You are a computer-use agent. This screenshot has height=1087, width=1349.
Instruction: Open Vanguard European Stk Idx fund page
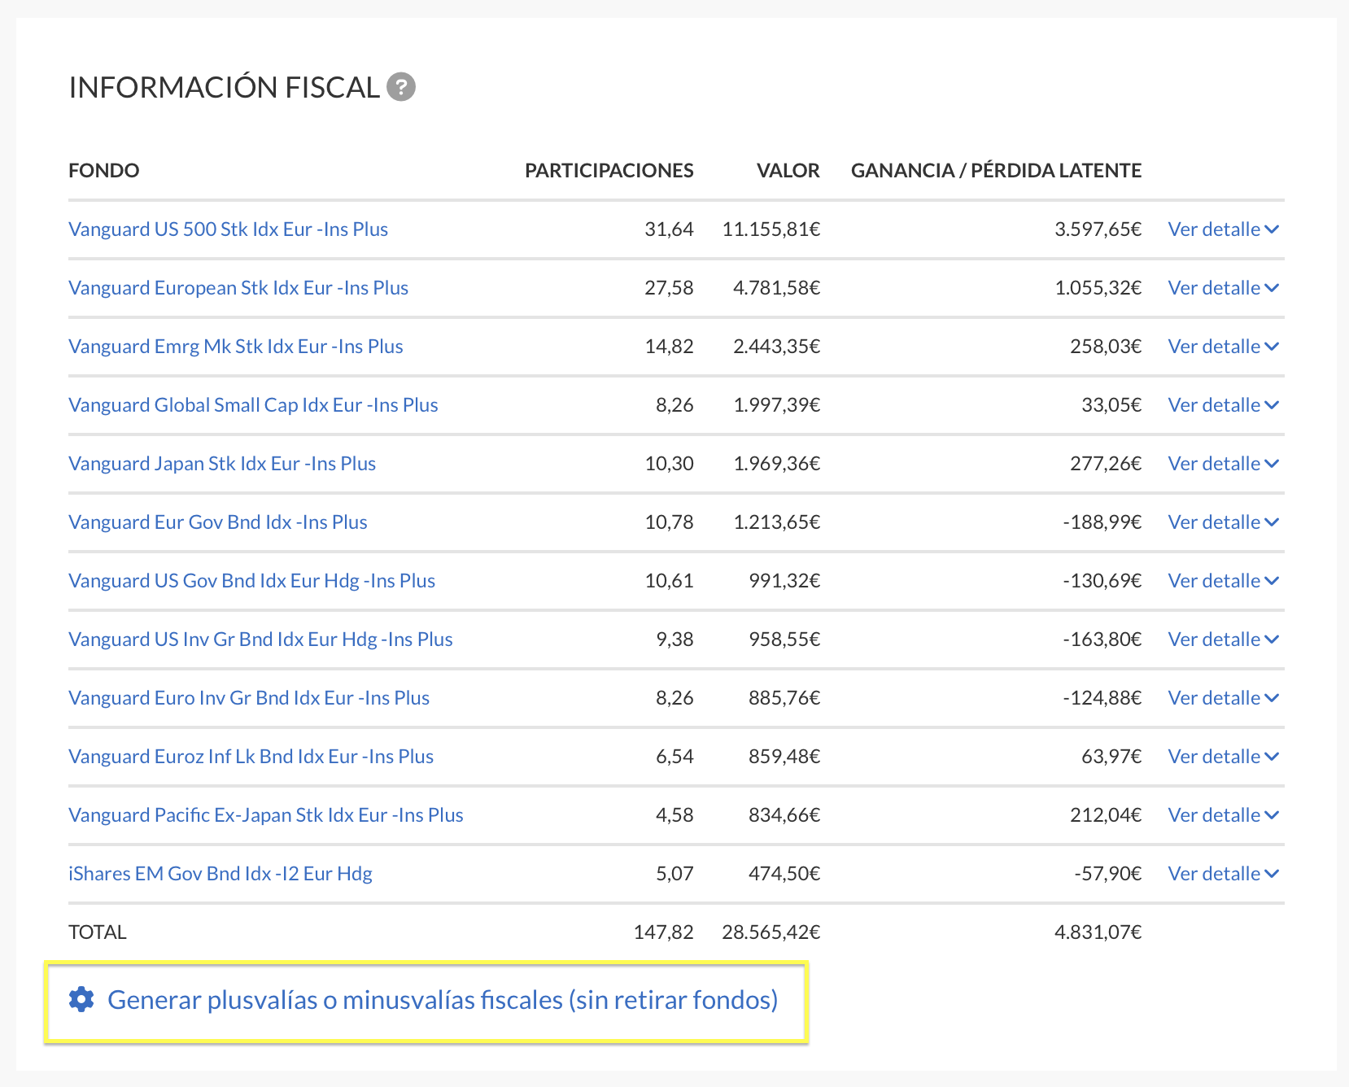pyautogui.click(x=238, y=287)
